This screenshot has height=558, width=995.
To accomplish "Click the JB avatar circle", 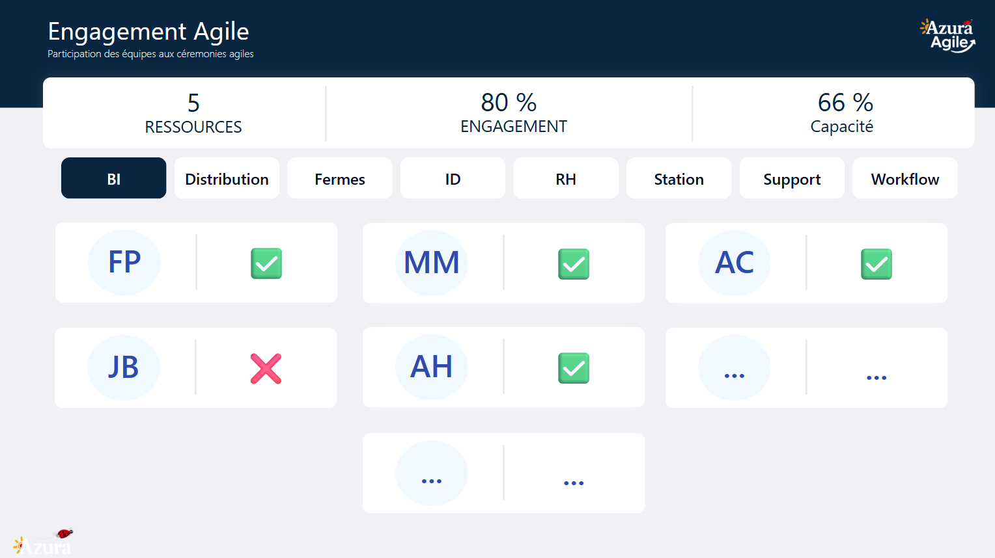I will [123, 367].
